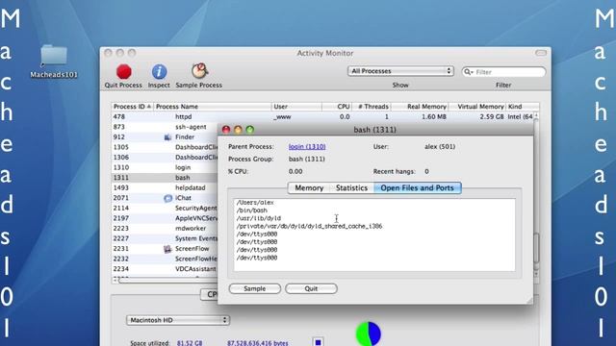
Task: Select the mdworker process row
Action: point(165,229)
